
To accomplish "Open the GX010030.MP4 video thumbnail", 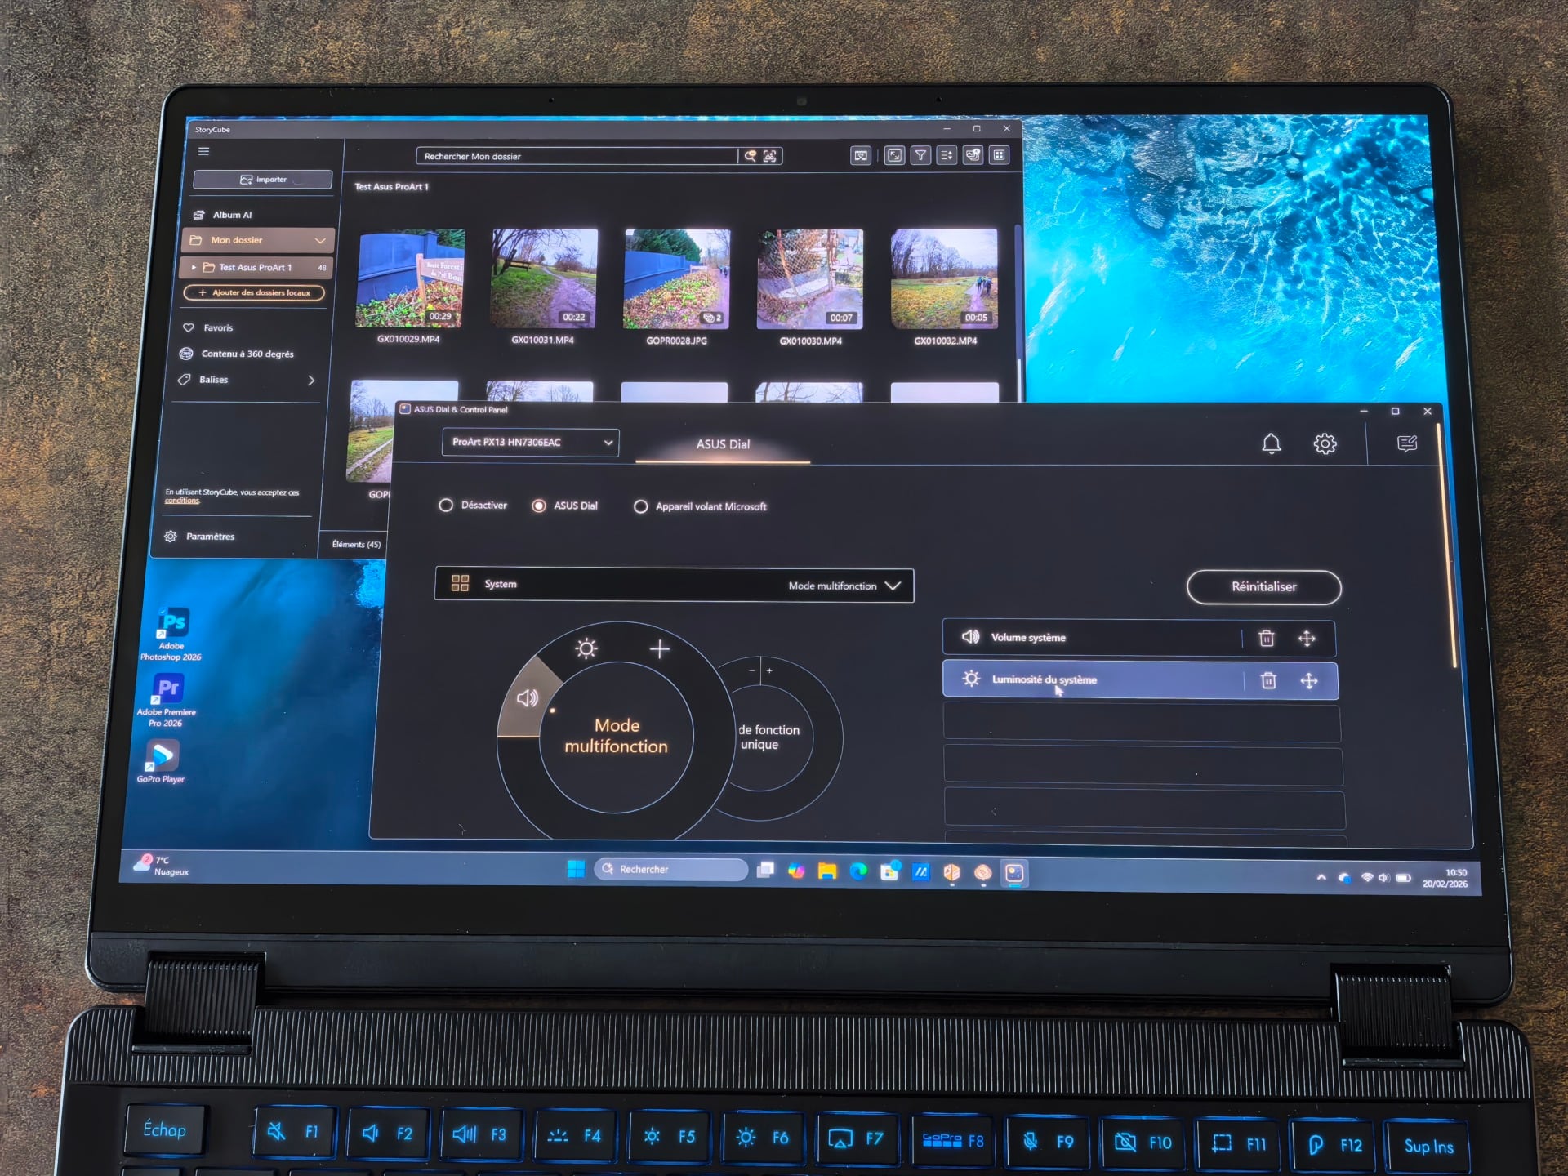I will pyautogui.click(x=810, y=279).
